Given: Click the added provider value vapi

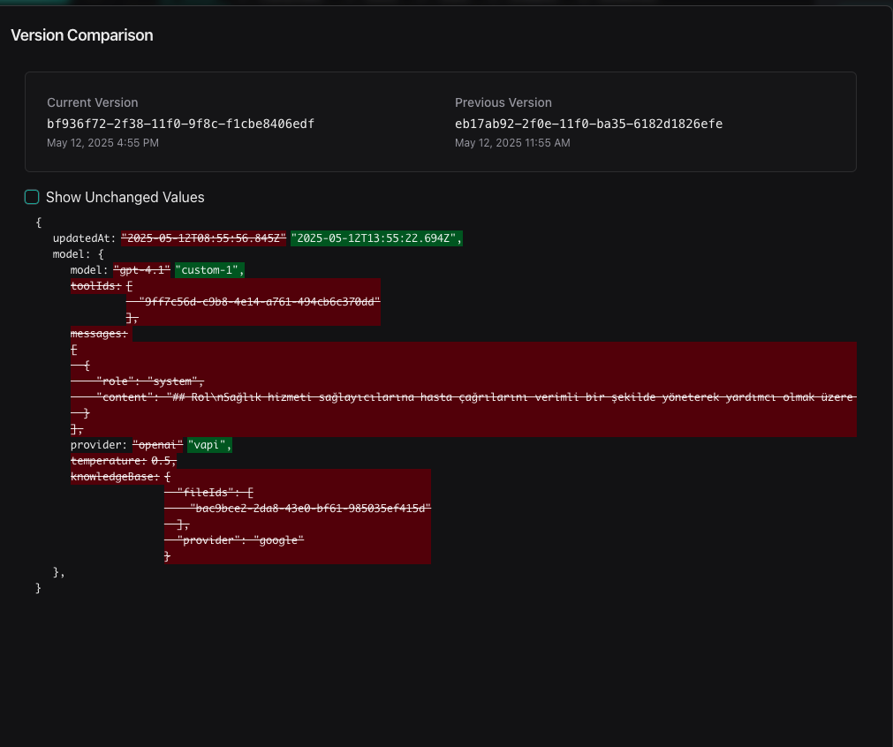Looking at the screenshot, I should (x=209, y=445).
